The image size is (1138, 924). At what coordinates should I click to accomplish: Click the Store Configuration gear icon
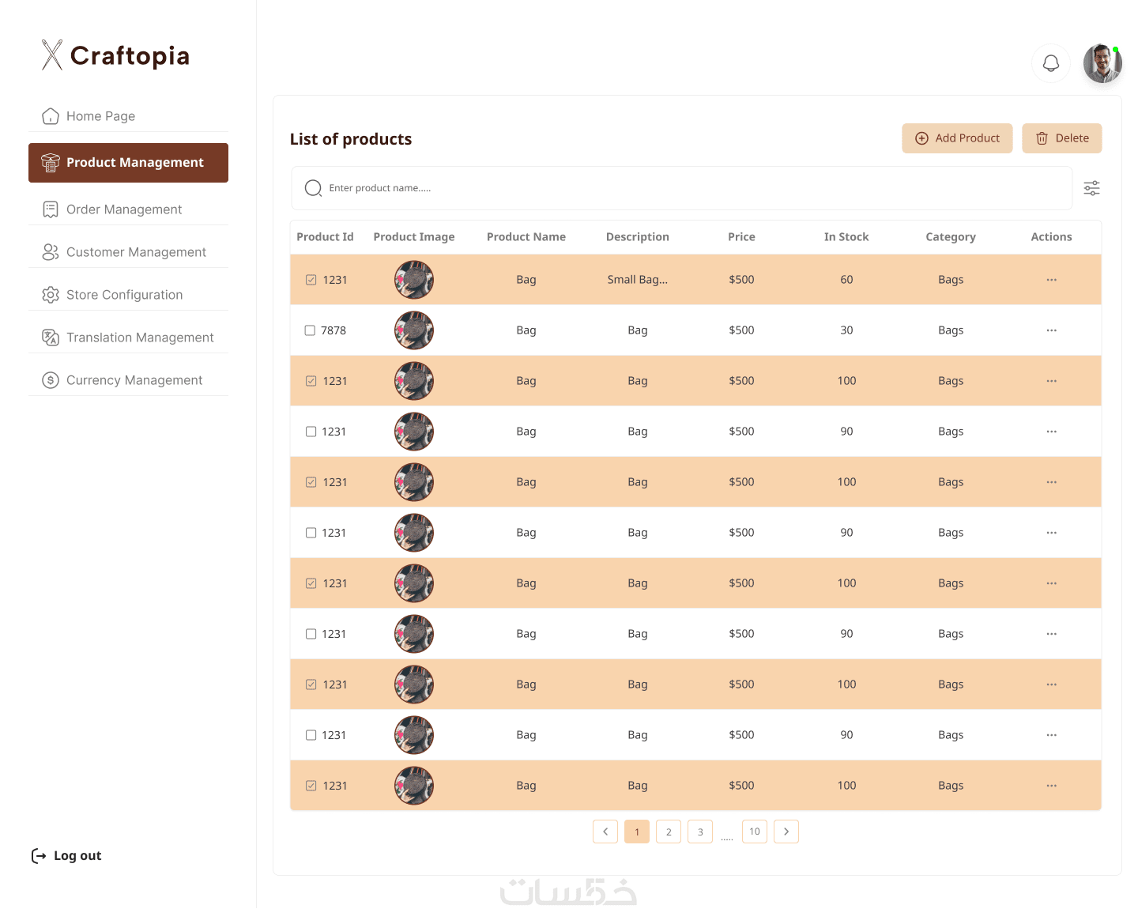(51, 295)
